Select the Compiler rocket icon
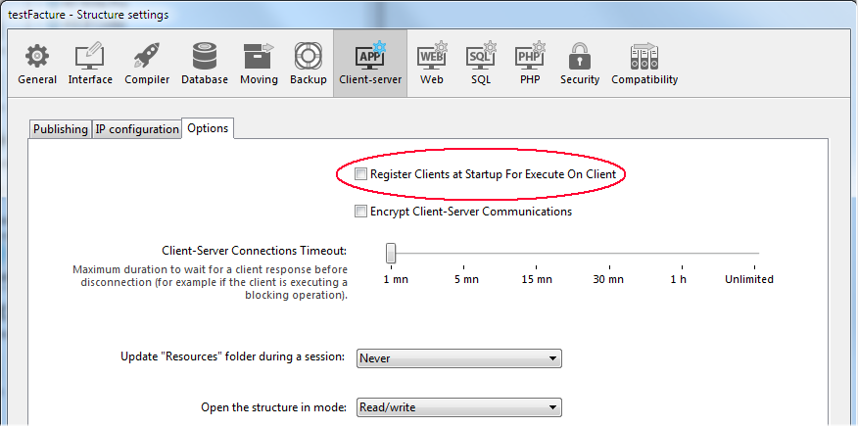The width and height of the screenshot is (858, 427). click(x=147, y=63)
